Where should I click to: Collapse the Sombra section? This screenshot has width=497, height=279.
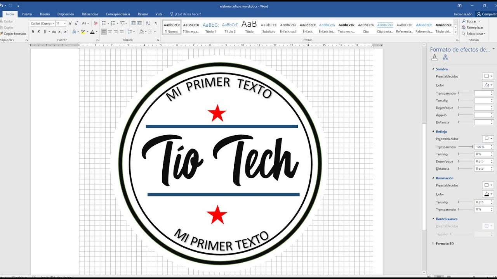(433, 69)
